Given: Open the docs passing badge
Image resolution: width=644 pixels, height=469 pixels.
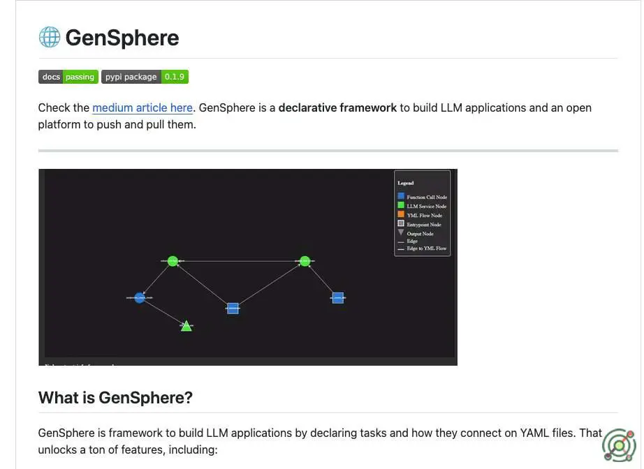Looking at the screenshot, I should click(68, 77).
